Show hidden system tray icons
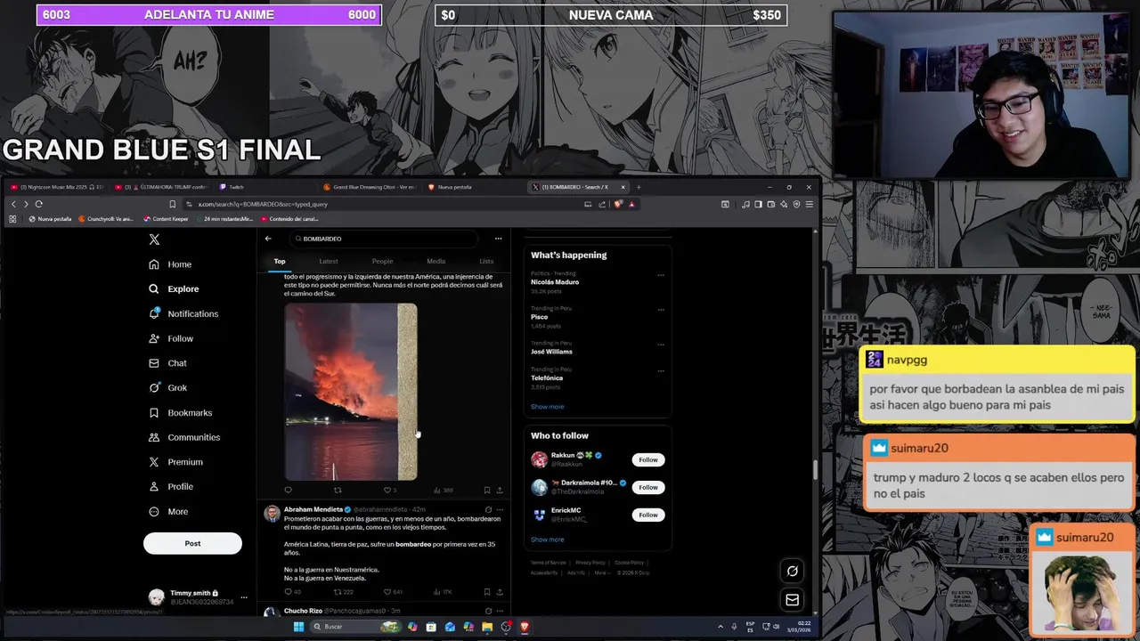The width and height of the screenshot is (1140, 641). 721,627
